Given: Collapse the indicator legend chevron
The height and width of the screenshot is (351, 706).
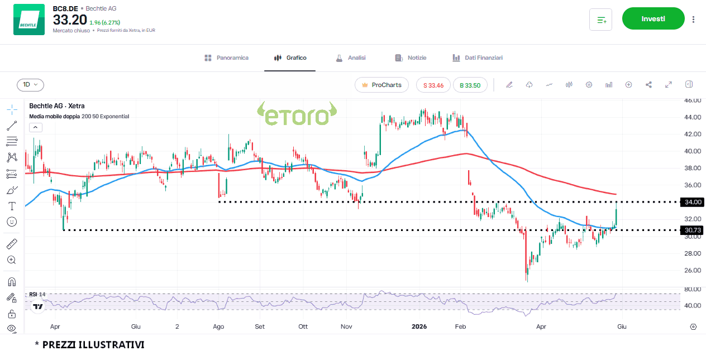Looking at the screenshot, I should [35, 127].
